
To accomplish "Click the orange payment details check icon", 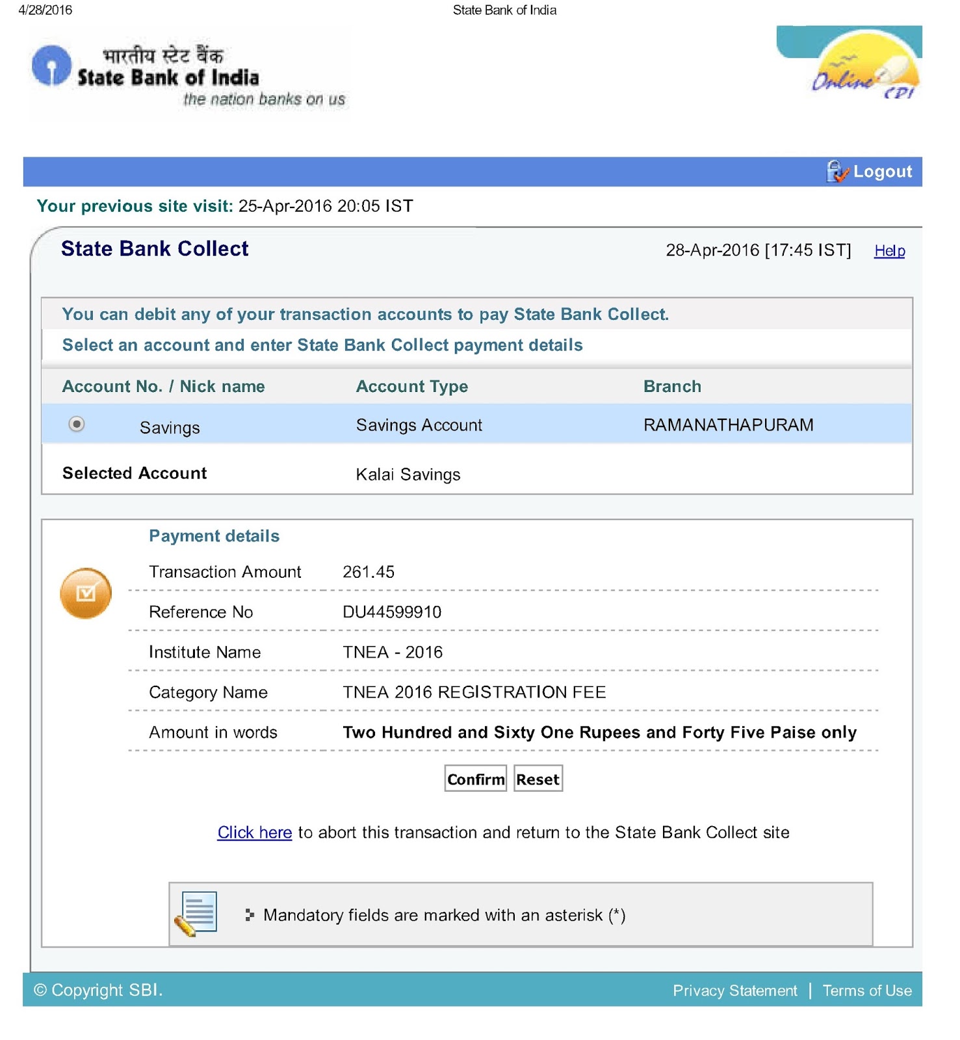I will (86, 593).
